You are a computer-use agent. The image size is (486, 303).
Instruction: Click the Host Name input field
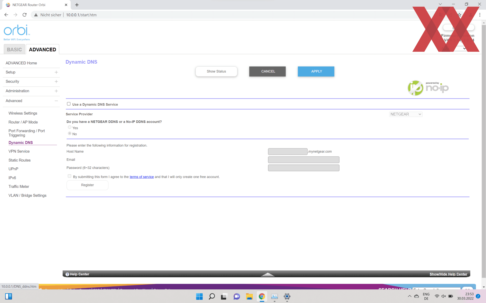tap(288, 151)
